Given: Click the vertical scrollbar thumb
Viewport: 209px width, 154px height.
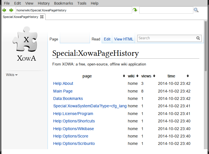Looking at the screenshot, I should point(206,46).
